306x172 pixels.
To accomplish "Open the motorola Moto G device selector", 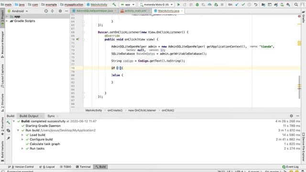I will tap(156, 4).
